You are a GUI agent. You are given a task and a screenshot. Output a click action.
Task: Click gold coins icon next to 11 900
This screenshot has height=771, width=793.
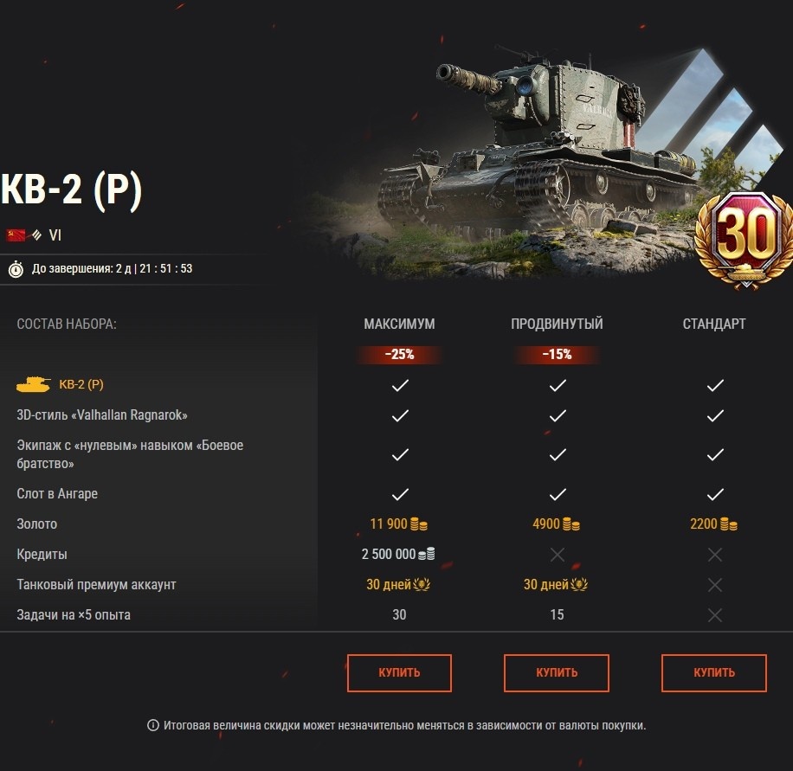419,524
